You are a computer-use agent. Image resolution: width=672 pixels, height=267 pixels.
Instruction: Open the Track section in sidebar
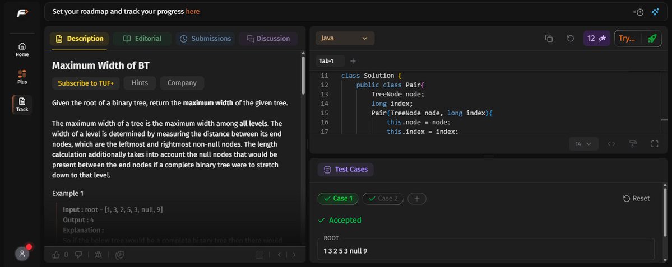[22, 105]
